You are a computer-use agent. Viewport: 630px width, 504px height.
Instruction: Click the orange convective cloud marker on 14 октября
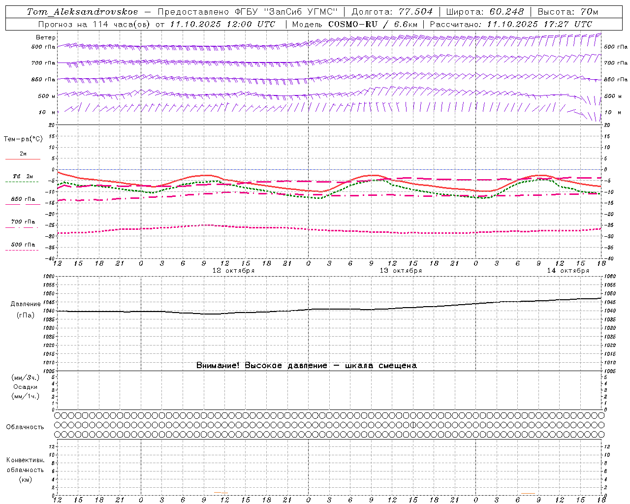point(528,493)
